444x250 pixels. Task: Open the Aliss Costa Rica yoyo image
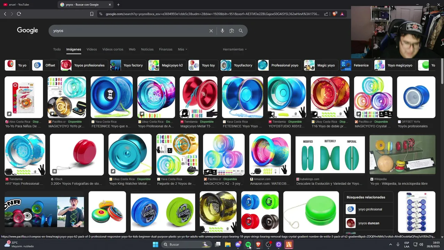click(24, 97)
